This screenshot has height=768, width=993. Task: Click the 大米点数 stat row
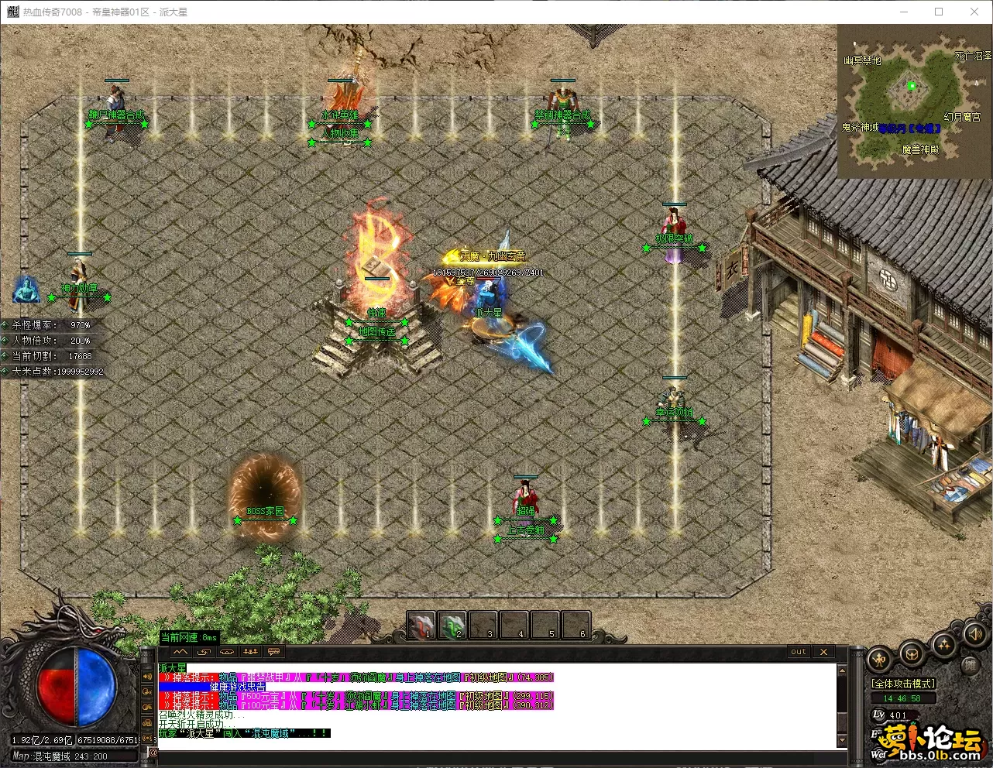(53, 372)
